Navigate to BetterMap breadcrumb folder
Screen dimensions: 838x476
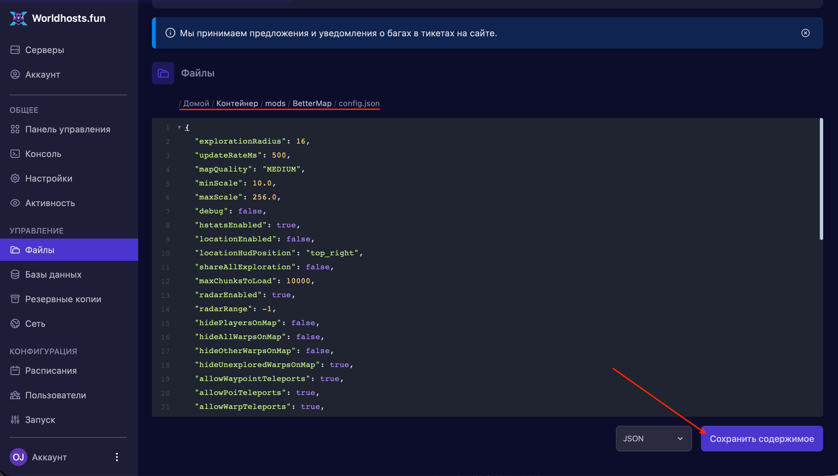pyautogui.click(x=312, y=103)
